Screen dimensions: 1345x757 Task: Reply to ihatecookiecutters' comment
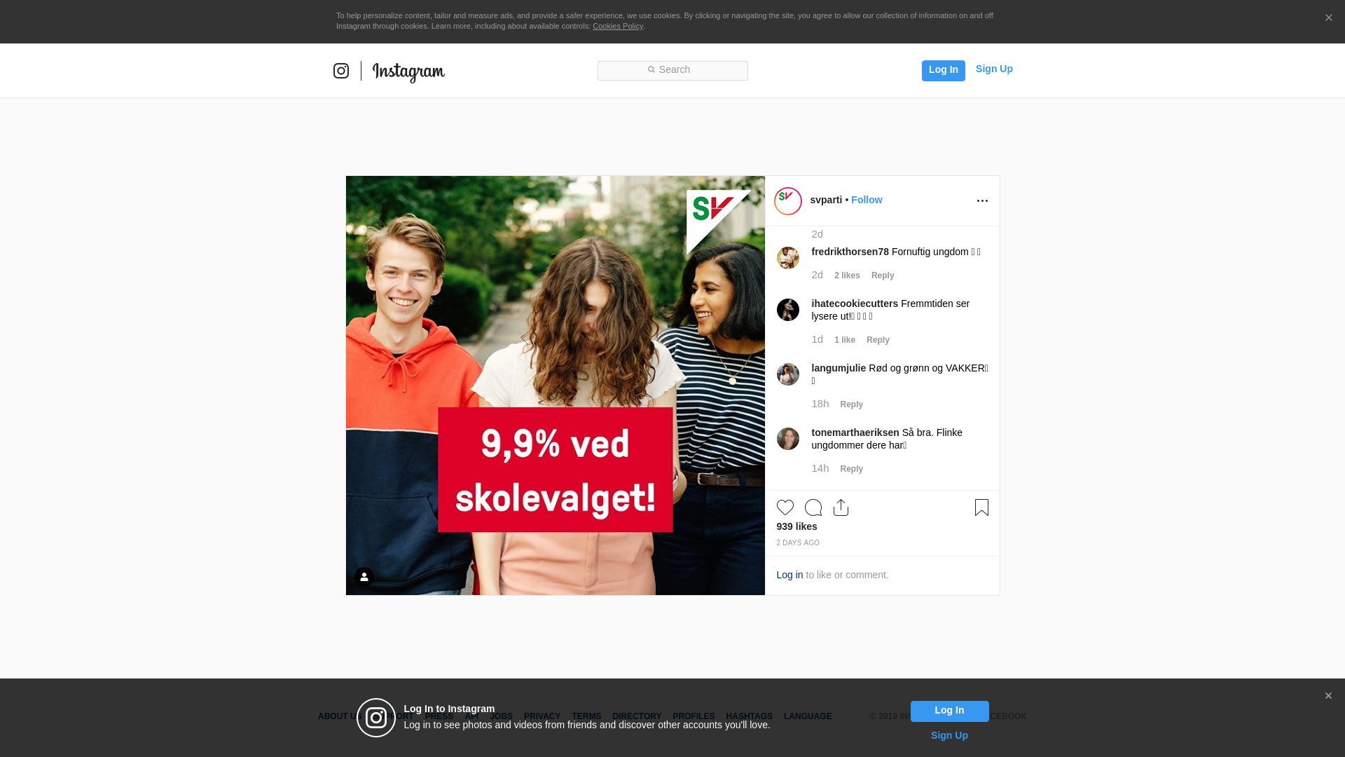click(878, 340)
